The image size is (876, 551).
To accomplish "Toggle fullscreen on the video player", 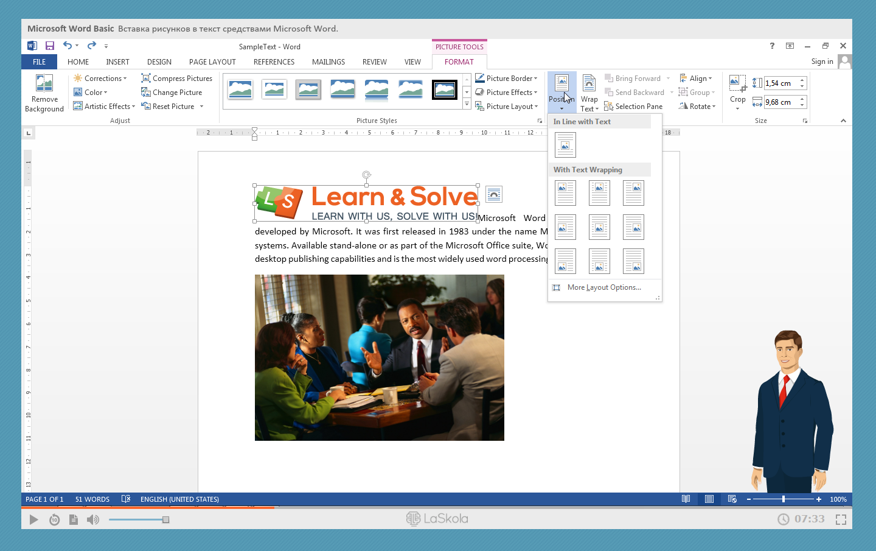I will point(841,519).
